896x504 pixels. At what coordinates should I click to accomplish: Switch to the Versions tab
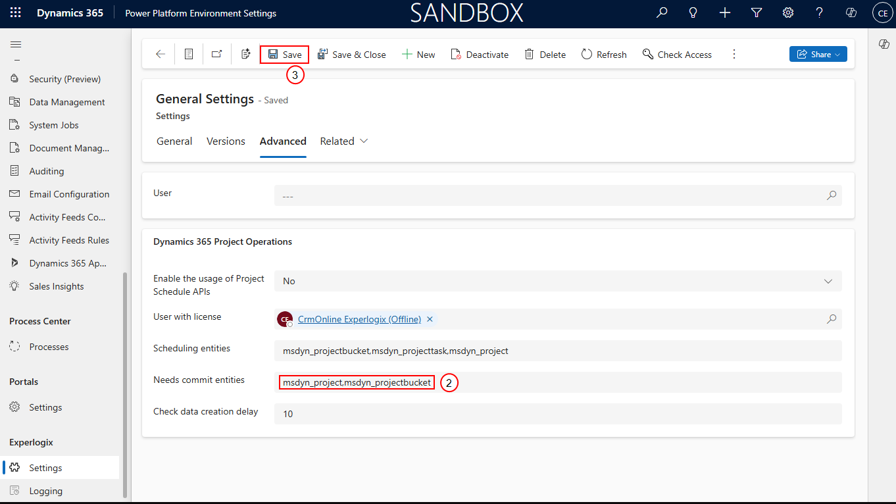coord(226,141)
